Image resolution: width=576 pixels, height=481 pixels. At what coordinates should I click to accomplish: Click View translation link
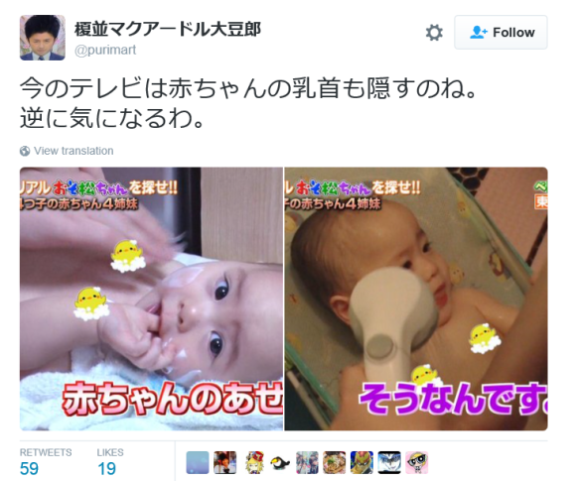73,151
